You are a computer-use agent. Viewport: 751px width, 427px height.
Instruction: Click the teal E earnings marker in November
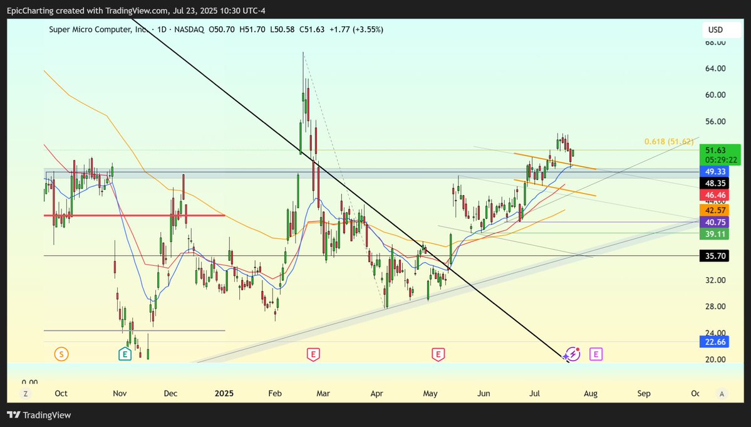(125, 354)
